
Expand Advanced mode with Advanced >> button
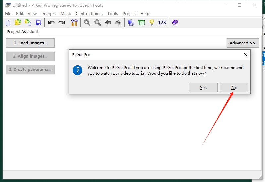click(x=243, y=43)
